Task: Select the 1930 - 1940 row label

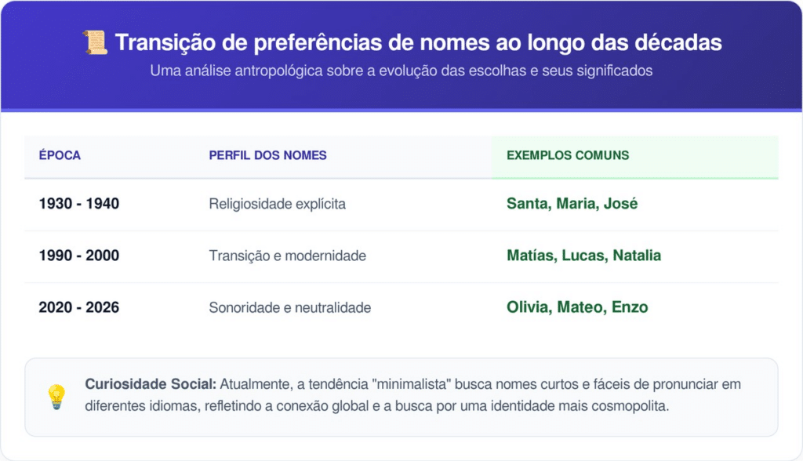Action: (79, 204)
